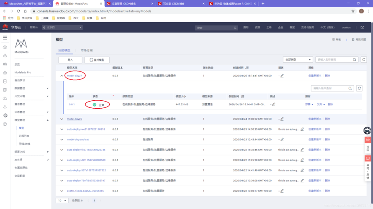Switch to Market Subscription tab
This screenshot has width=373, height=209.
click(x=87, y=50)
